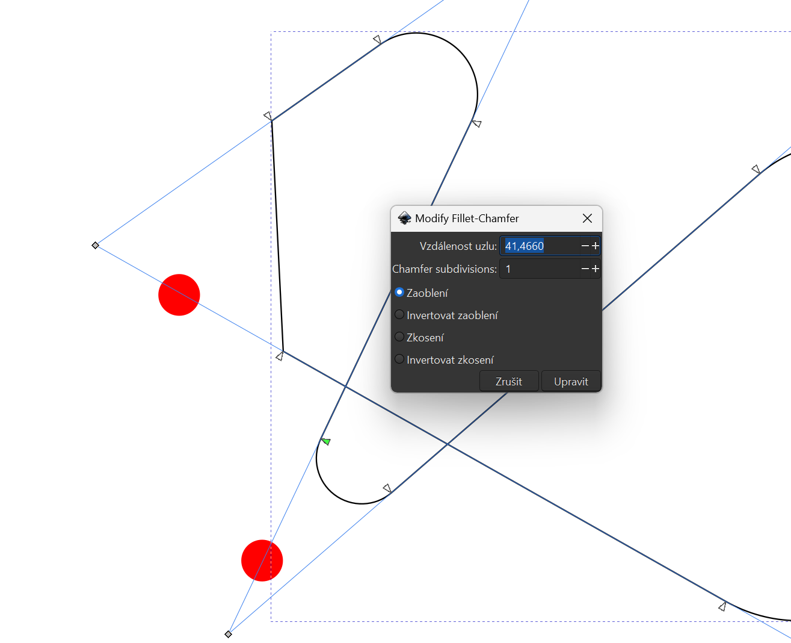Click the green fillet knot triangle
This screenshot has height=643, width=791.
coord(326,441)
